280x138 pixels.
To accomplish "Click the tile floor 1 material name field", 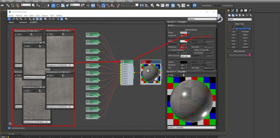I will click(191, 26).
